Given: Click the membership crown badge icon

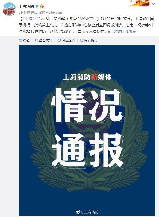Looking at the screenshot, I should coord(42,6).
